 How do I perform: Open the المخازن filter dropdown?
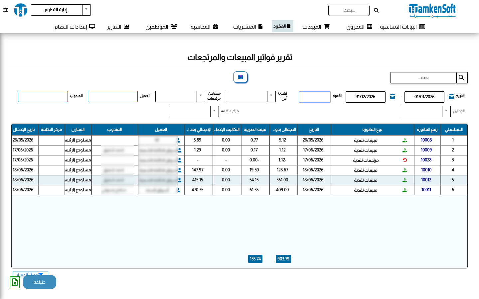[426, 112]
